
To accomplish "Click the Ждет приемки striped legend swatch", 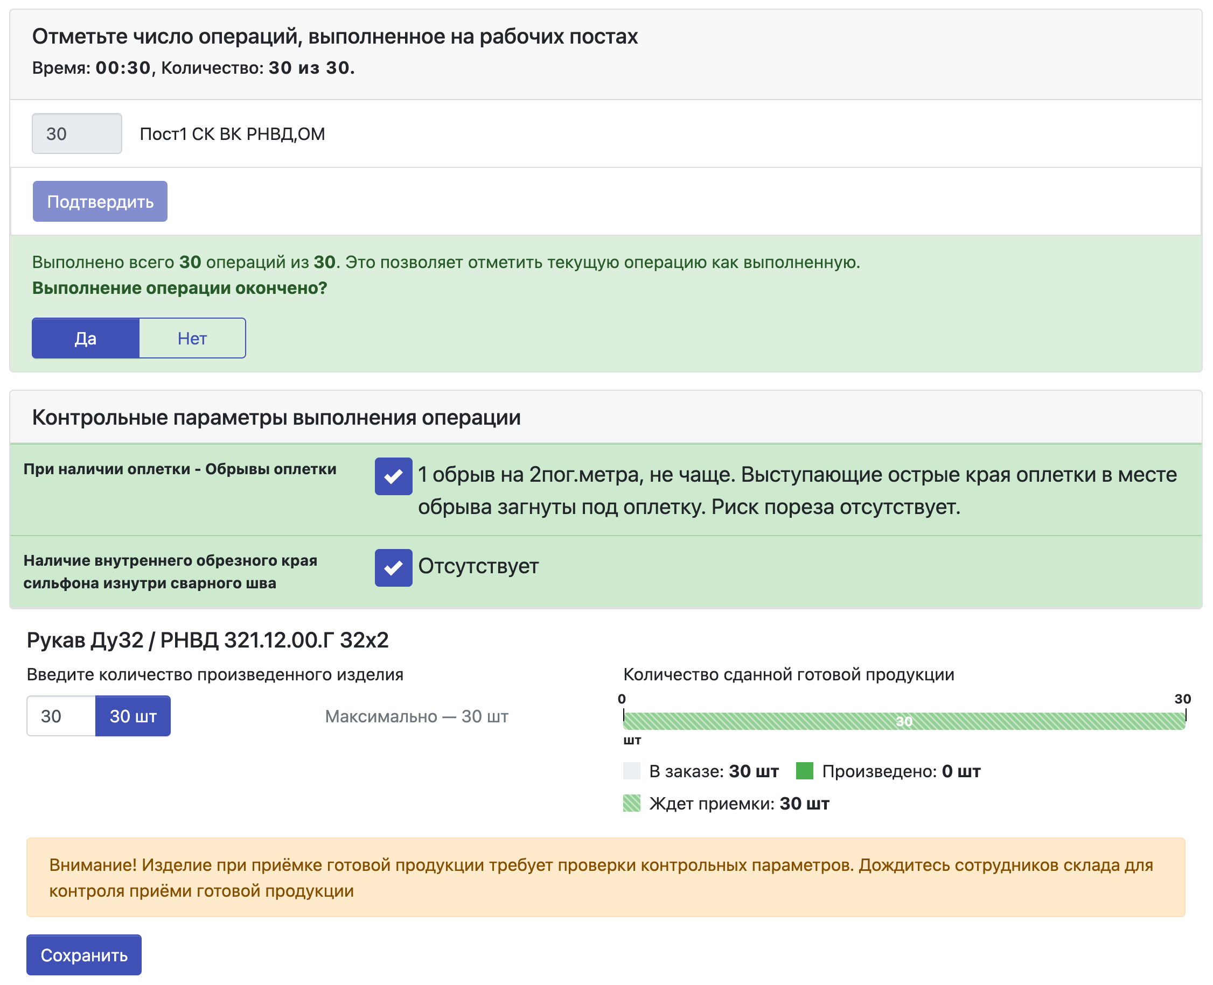I will pos(631,804).
